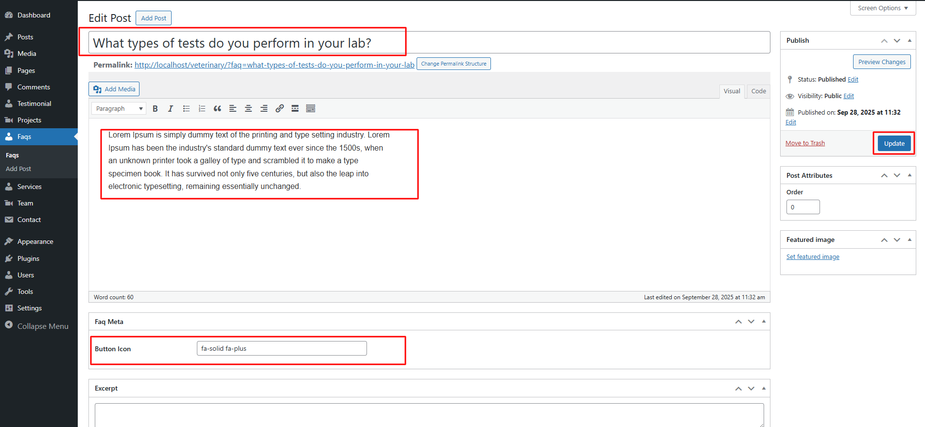Toggle Faq Meta panel collapse
The height and width of the screenshot is (427, 925).
coord(764,322)
